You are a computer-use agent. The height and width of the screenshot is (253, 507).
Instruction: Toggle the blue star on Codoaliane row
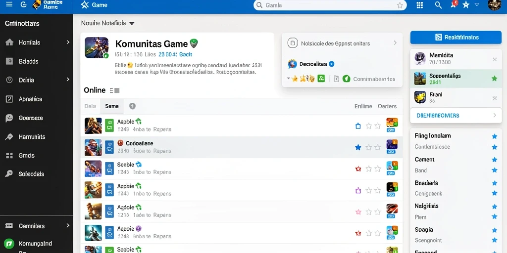358,147
